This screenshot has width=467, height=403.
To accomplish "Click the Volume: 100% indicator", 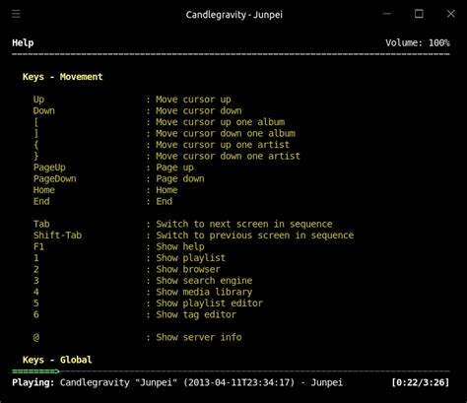I will click(418, 43).
